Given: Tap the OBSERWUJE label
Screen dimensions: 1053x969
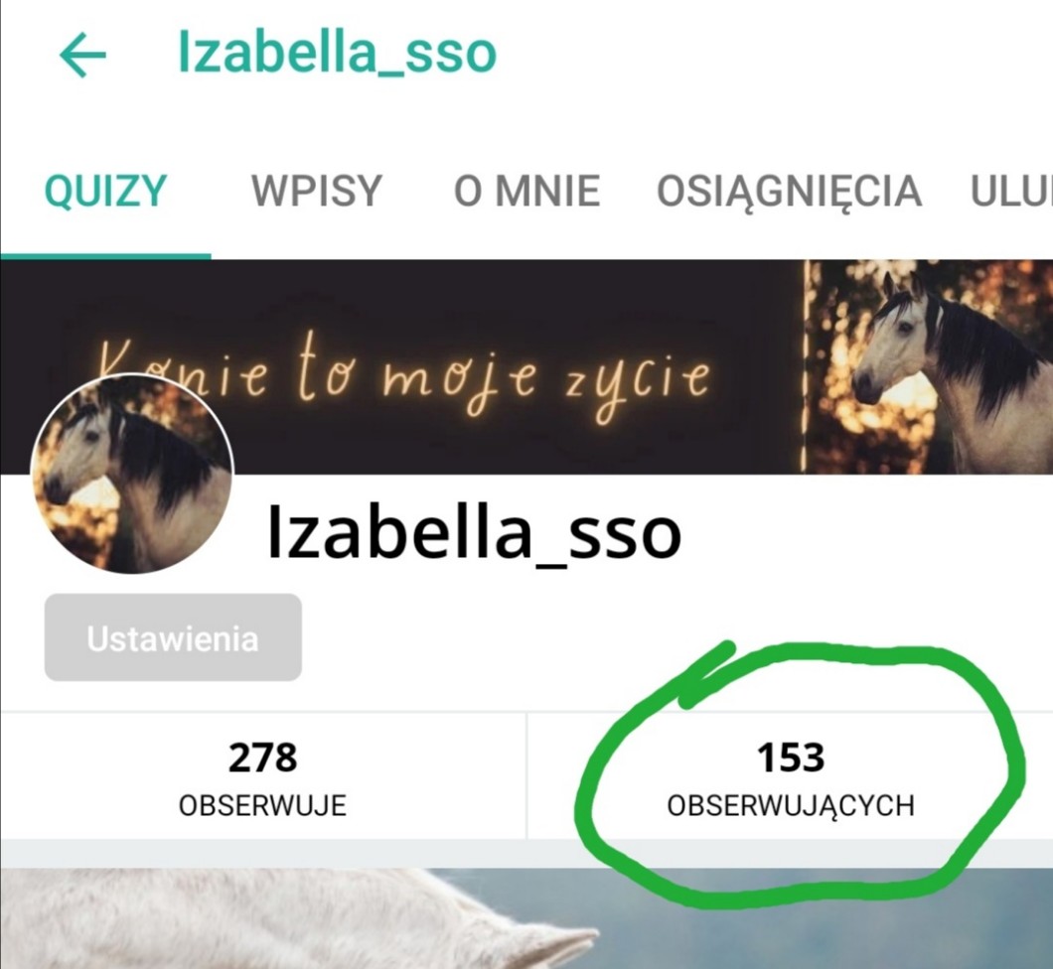Looking at the screenshot, I should pyautogui.click(x=262, y=805).
